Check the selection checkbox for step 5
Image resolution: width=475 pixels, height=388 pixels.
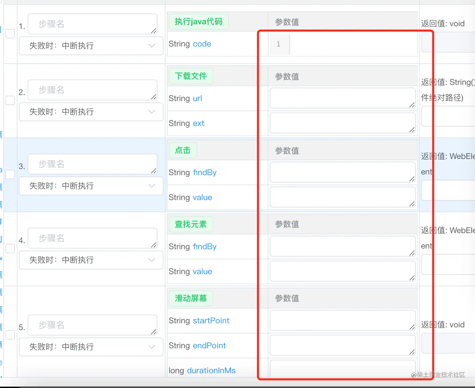pyautogui.click(x=10, y=335)
